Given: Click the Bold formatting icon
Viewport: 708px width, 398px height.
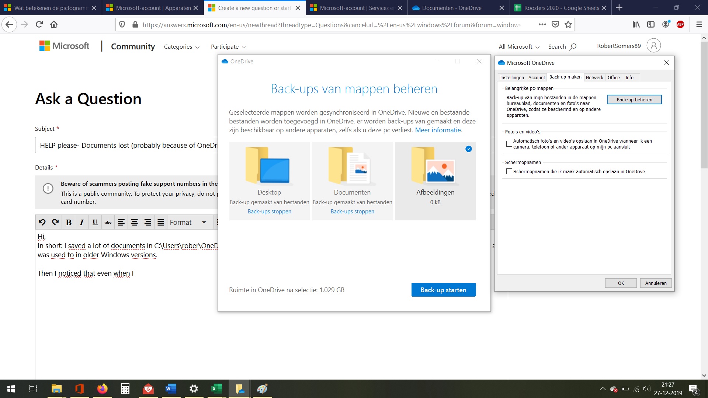Looking at the screenshot, I should point(69,222).
